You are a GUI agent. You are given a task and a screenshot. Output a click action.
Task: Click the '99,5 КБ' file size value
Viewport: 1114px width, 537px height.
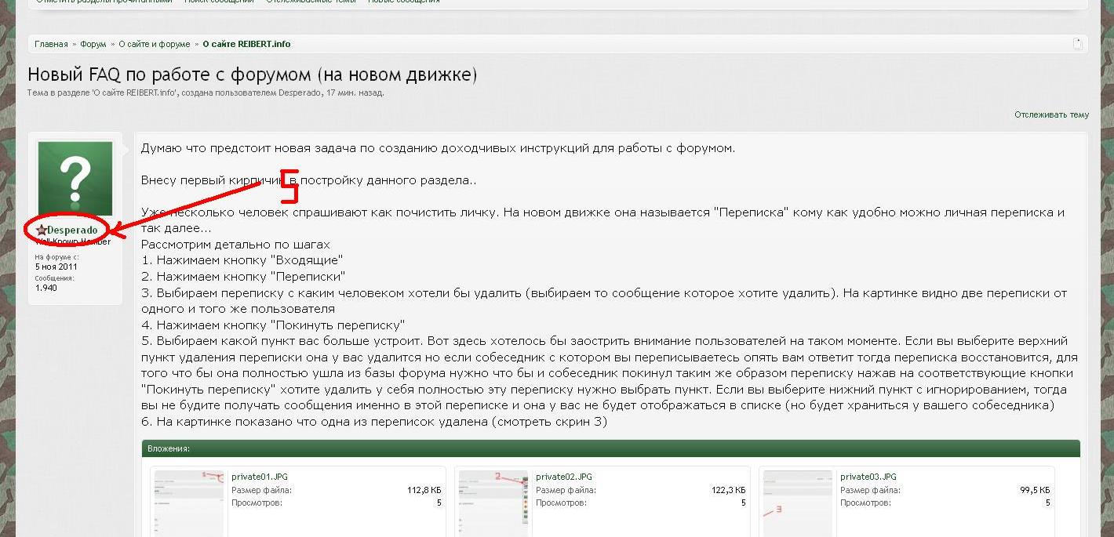[1035, 490]
